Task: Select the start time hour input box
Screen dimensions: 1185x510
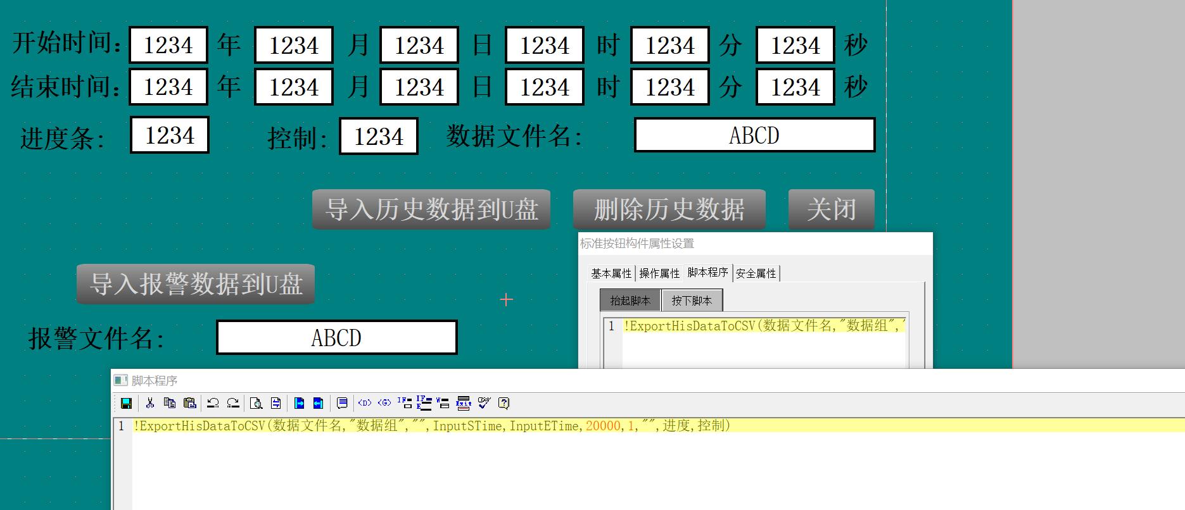Action: [545, 45]
